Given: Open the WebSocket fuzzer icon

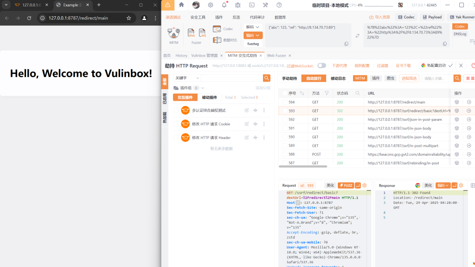Looking at the screenshot, I should pos(203,33).
